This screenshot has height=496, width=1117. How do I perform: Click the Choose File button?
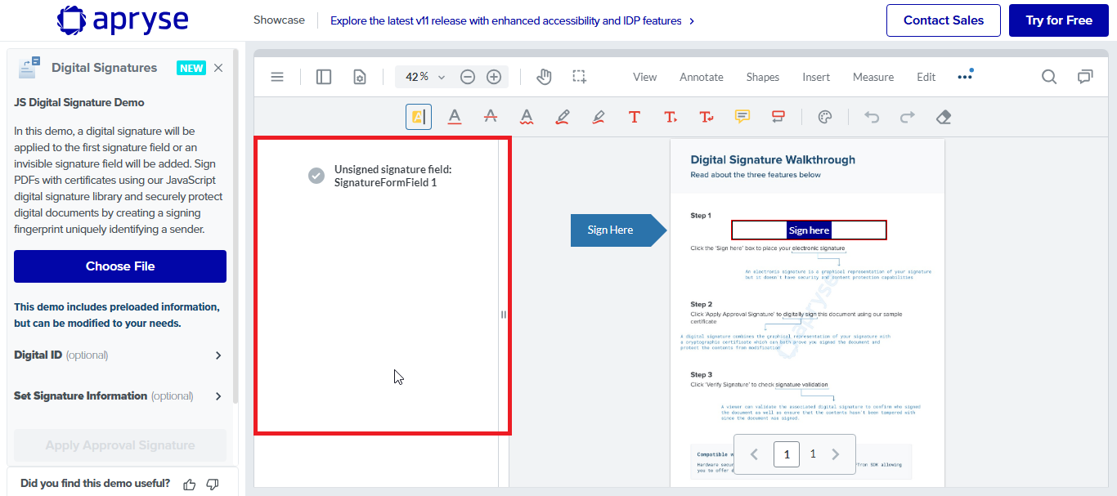point(120,266)
